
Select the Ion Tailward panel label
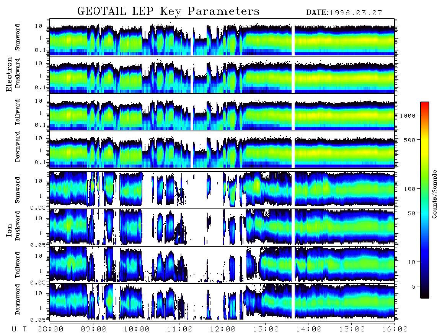[18, 265]
